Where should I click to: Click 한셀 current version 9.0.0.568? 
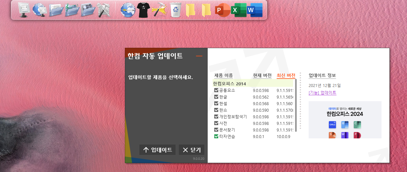261,104
